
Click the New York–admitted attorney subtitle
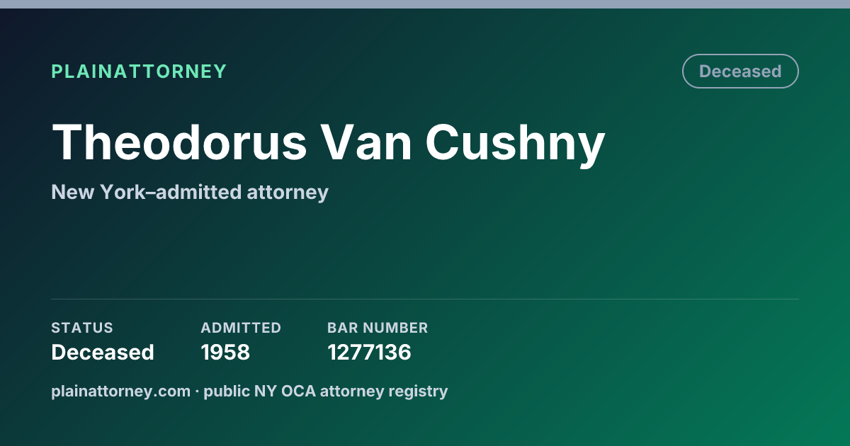click(190, 192)
